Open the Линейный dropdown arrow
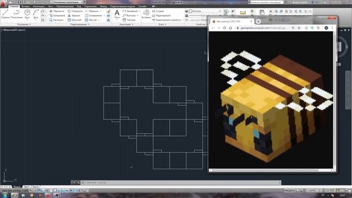Viewport: 352px width, 198px height. coord(139,11)
